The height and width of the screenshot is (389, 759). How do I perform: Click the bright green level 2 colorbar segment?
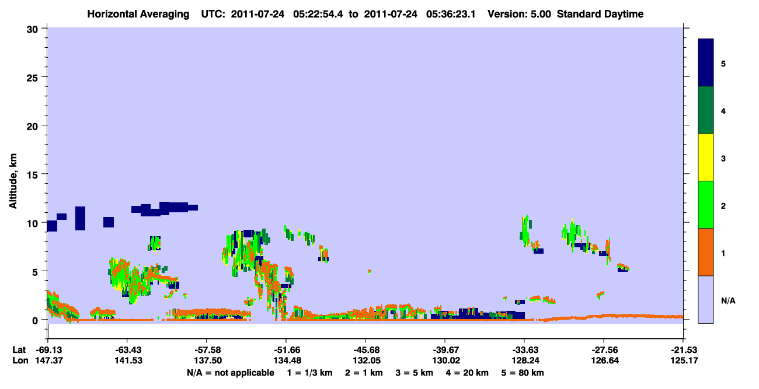point(706,205)
